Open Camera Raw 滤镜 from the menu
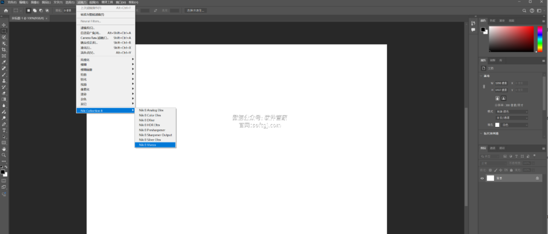Screen dimensions: 548x234 point(106,38)
